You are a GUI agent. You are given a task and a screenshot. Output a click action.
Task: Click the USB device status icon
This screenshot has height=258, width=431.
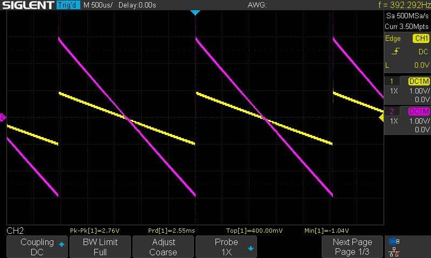(394, 242)
